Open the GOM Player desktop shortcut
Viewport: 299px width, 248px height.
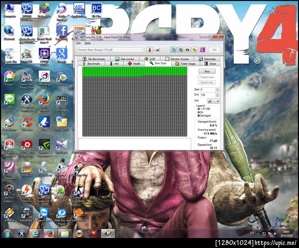coord(61,79)
